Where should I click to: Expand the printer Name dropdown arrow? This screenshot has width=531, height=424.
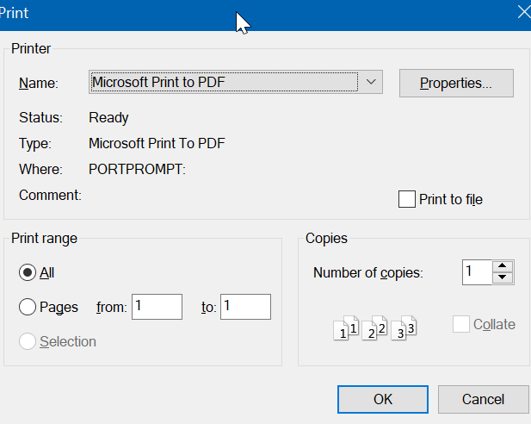point(370,83)
